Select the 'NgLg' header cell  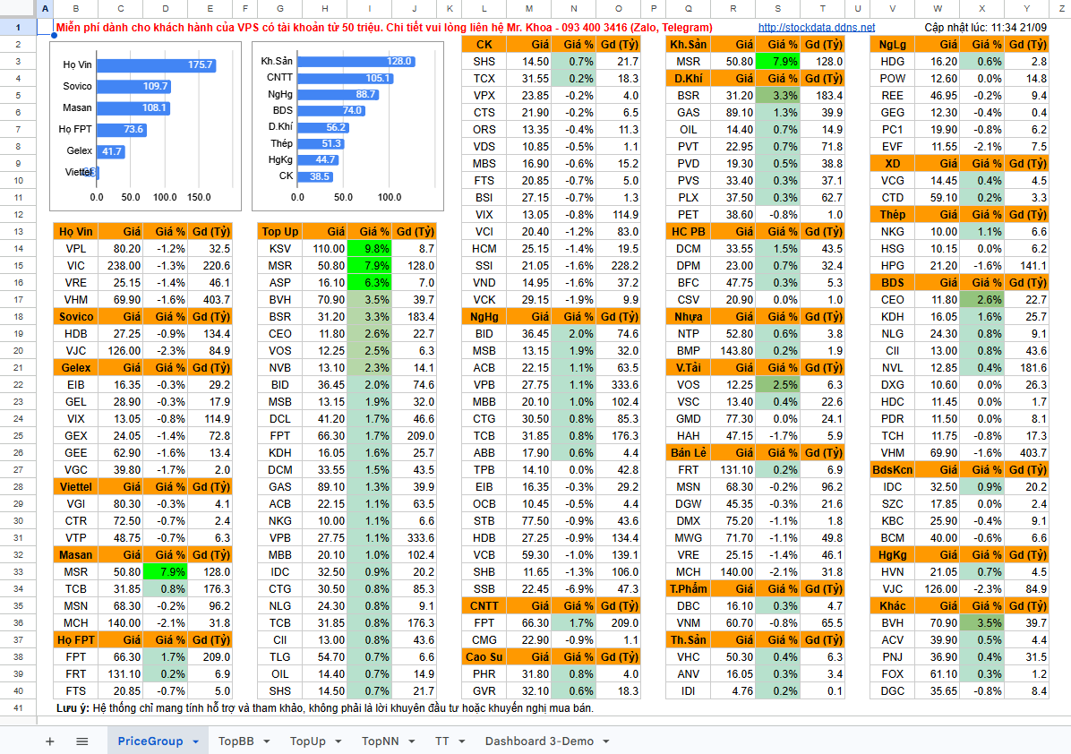click(892, 45)
